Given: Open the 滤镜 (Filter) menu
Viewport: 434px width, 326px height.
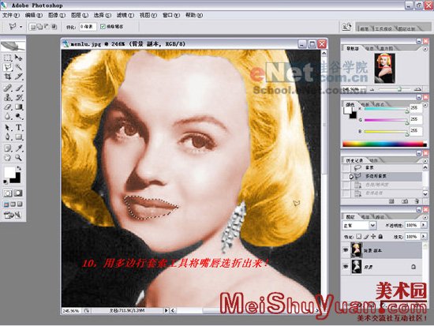Looking at the screenshot, I should 125,15.
